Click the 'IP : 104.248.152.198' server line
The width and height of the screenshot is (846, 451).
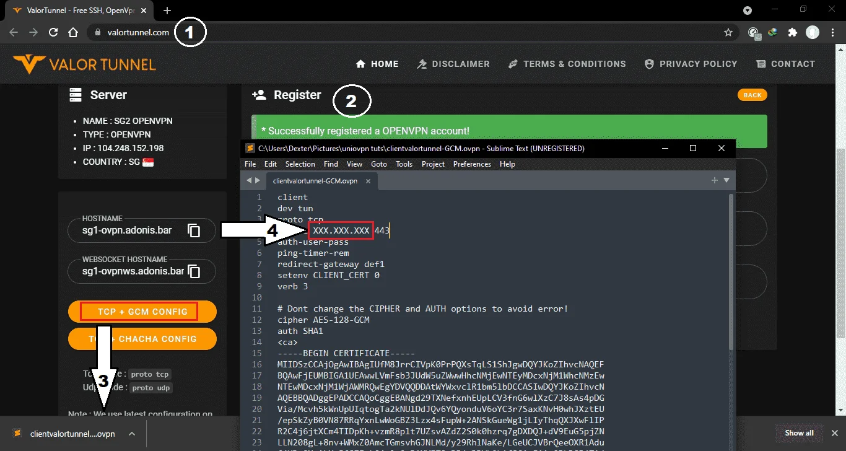123,148
